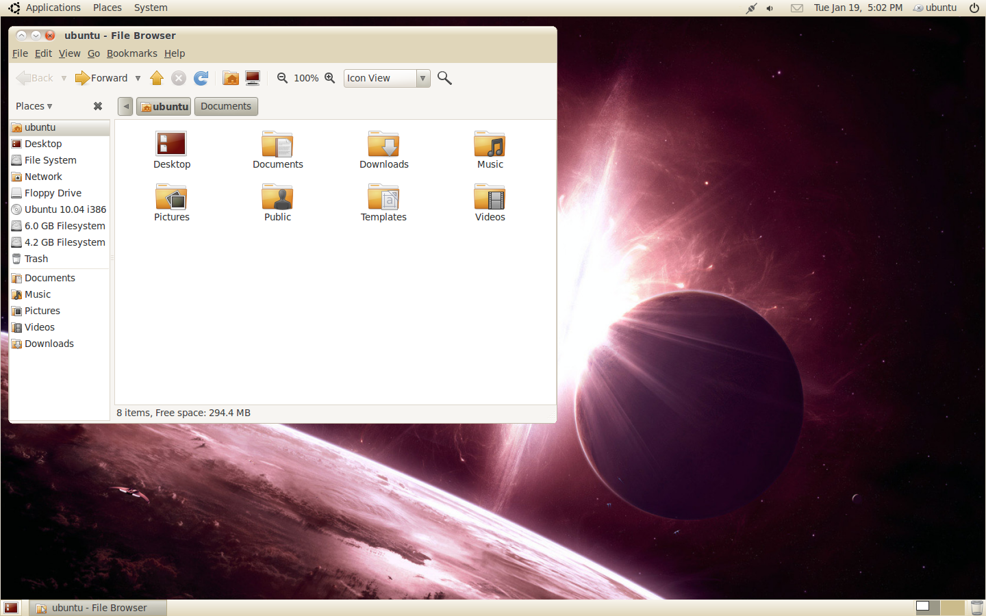Click the Computer icon in toolbar

pyautogui.click(x=253, y=78)
